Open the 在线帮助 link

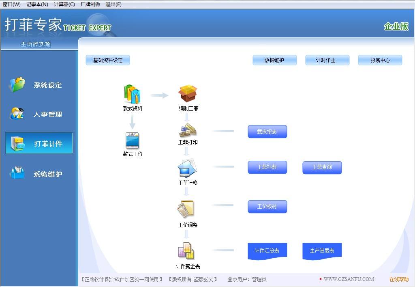[399, 279]
